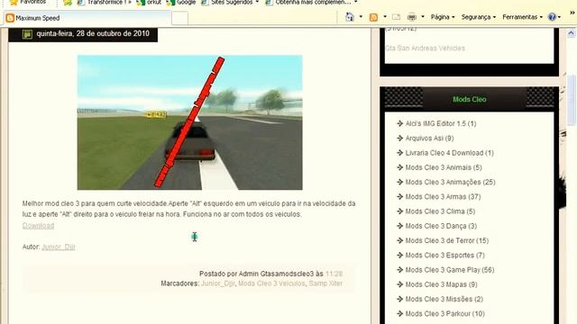Open the 11:28 post timestamp link

tap(334, 274)
